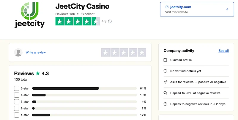238x120 pixels.
Task: Click the external link icon by jeetcity.com
Action: click(167, 7)
